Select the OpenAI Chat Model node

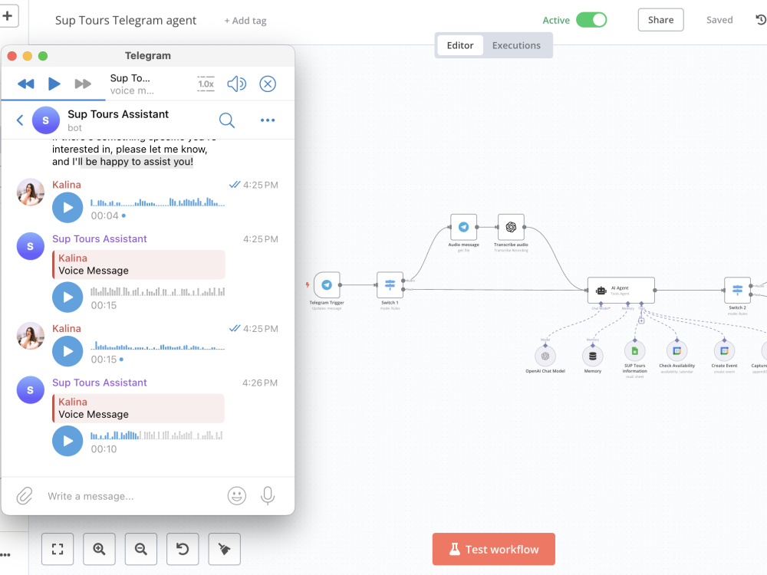(x=545, y=356)
